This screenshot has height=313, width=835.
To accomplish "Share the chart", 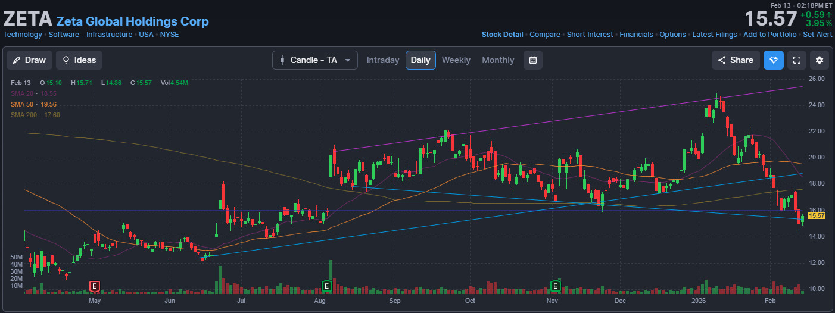I will click(736, 60).
